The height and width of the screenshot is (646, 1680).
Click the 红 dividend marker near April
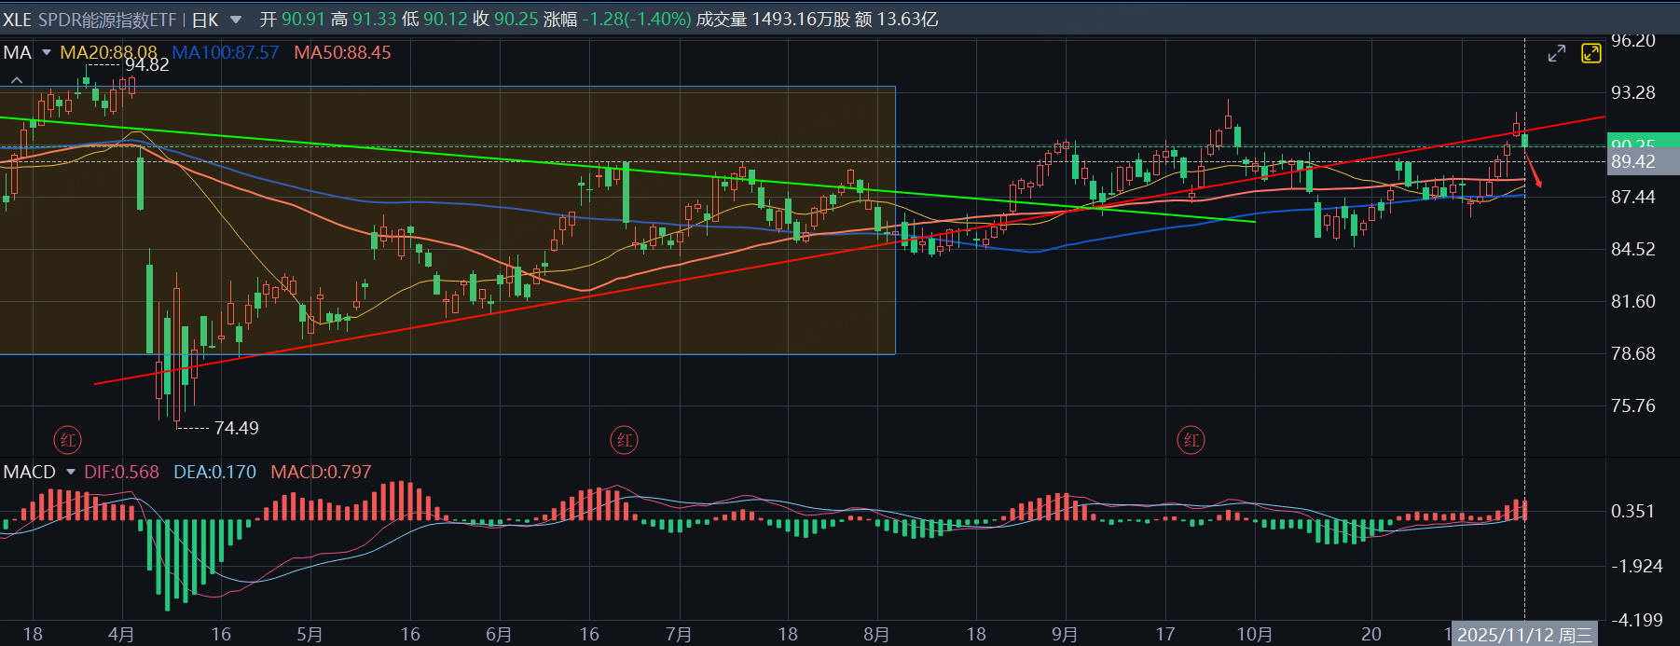(x=68, y=440)
